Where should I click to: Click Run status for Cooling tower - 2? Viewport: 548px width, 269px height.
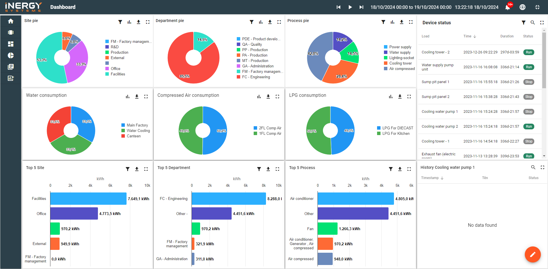click(529, 52)
